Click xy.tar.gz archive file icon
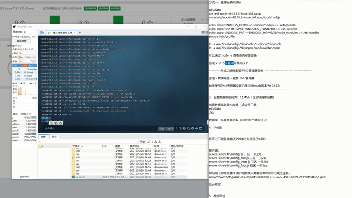Screen dimensions: 352x198 point(74,177)
